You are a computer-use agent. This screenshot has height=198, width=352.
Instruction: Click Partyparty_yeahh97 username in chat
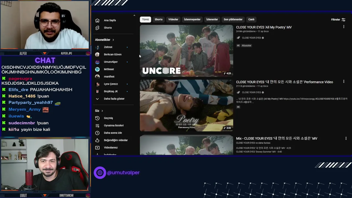tap(31, 103)
